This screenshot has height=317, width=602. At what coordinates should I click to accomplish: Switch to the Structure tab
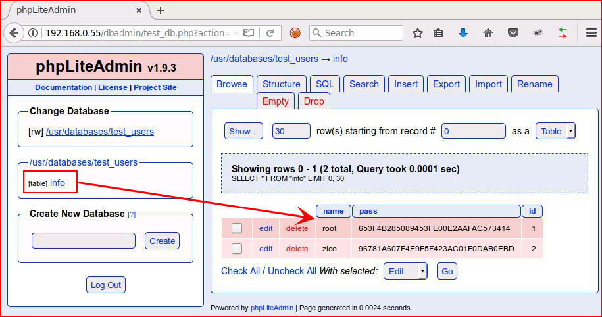[x=282, y=84]
